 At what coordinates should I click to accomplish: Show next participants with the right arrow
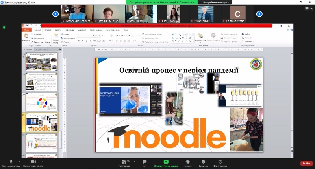pos(259,14)
